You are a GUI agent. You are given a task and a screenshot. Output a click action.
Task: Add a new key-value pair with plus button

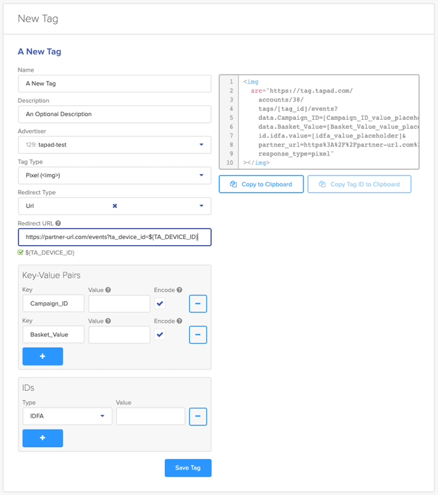click(42, 356)
